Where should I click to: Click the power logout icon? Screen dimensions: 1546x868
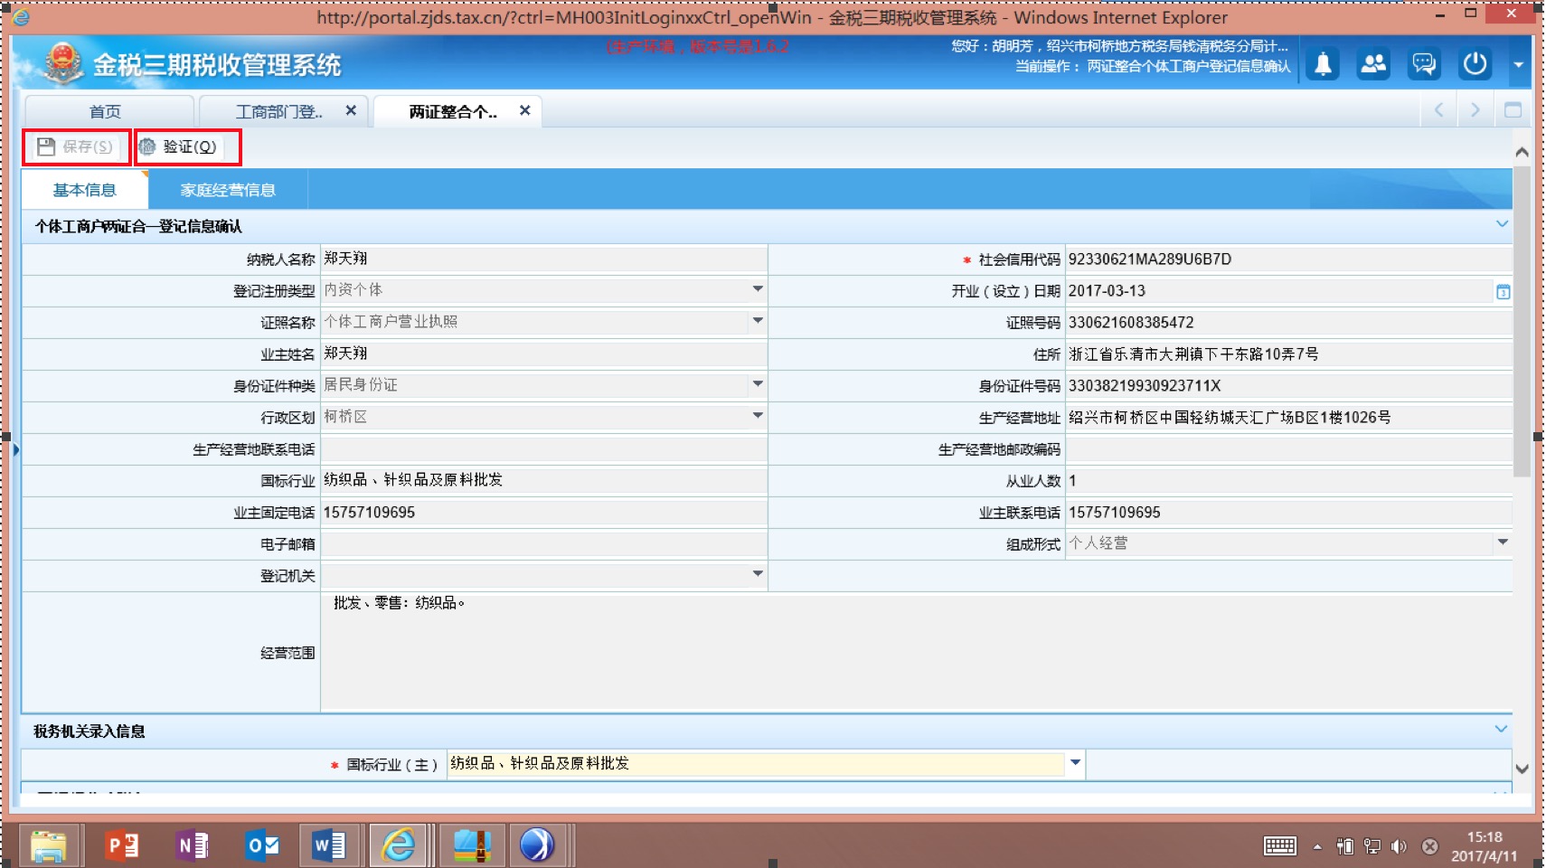pos(1475,64)
